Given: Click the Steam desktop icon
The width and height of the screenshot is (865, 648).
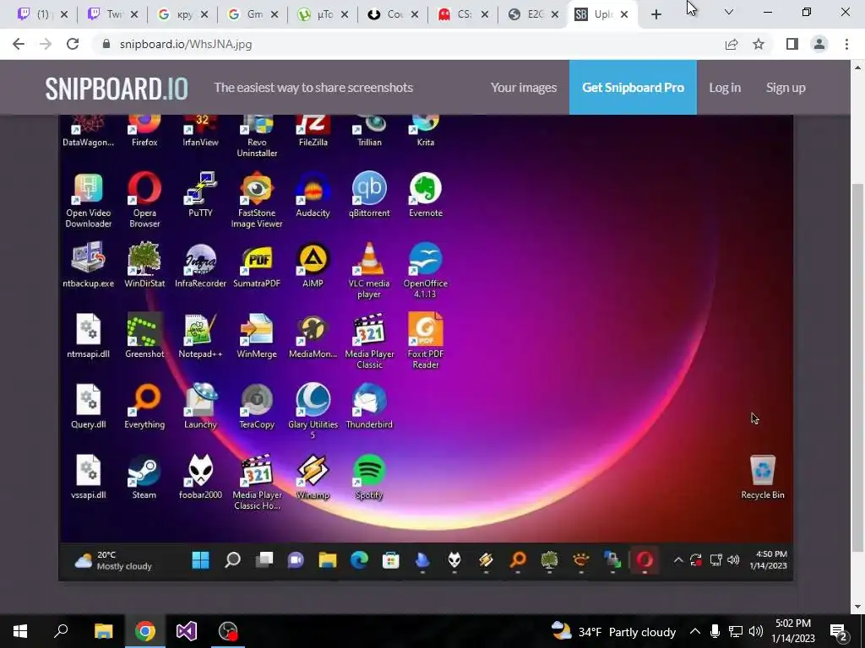Looking at the screenshot, I should pyautogui.click(x=144, y=477).
